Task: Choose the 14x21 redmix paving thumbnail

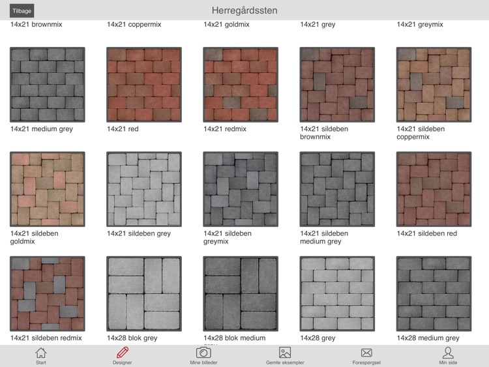Action: coord(241,85)
